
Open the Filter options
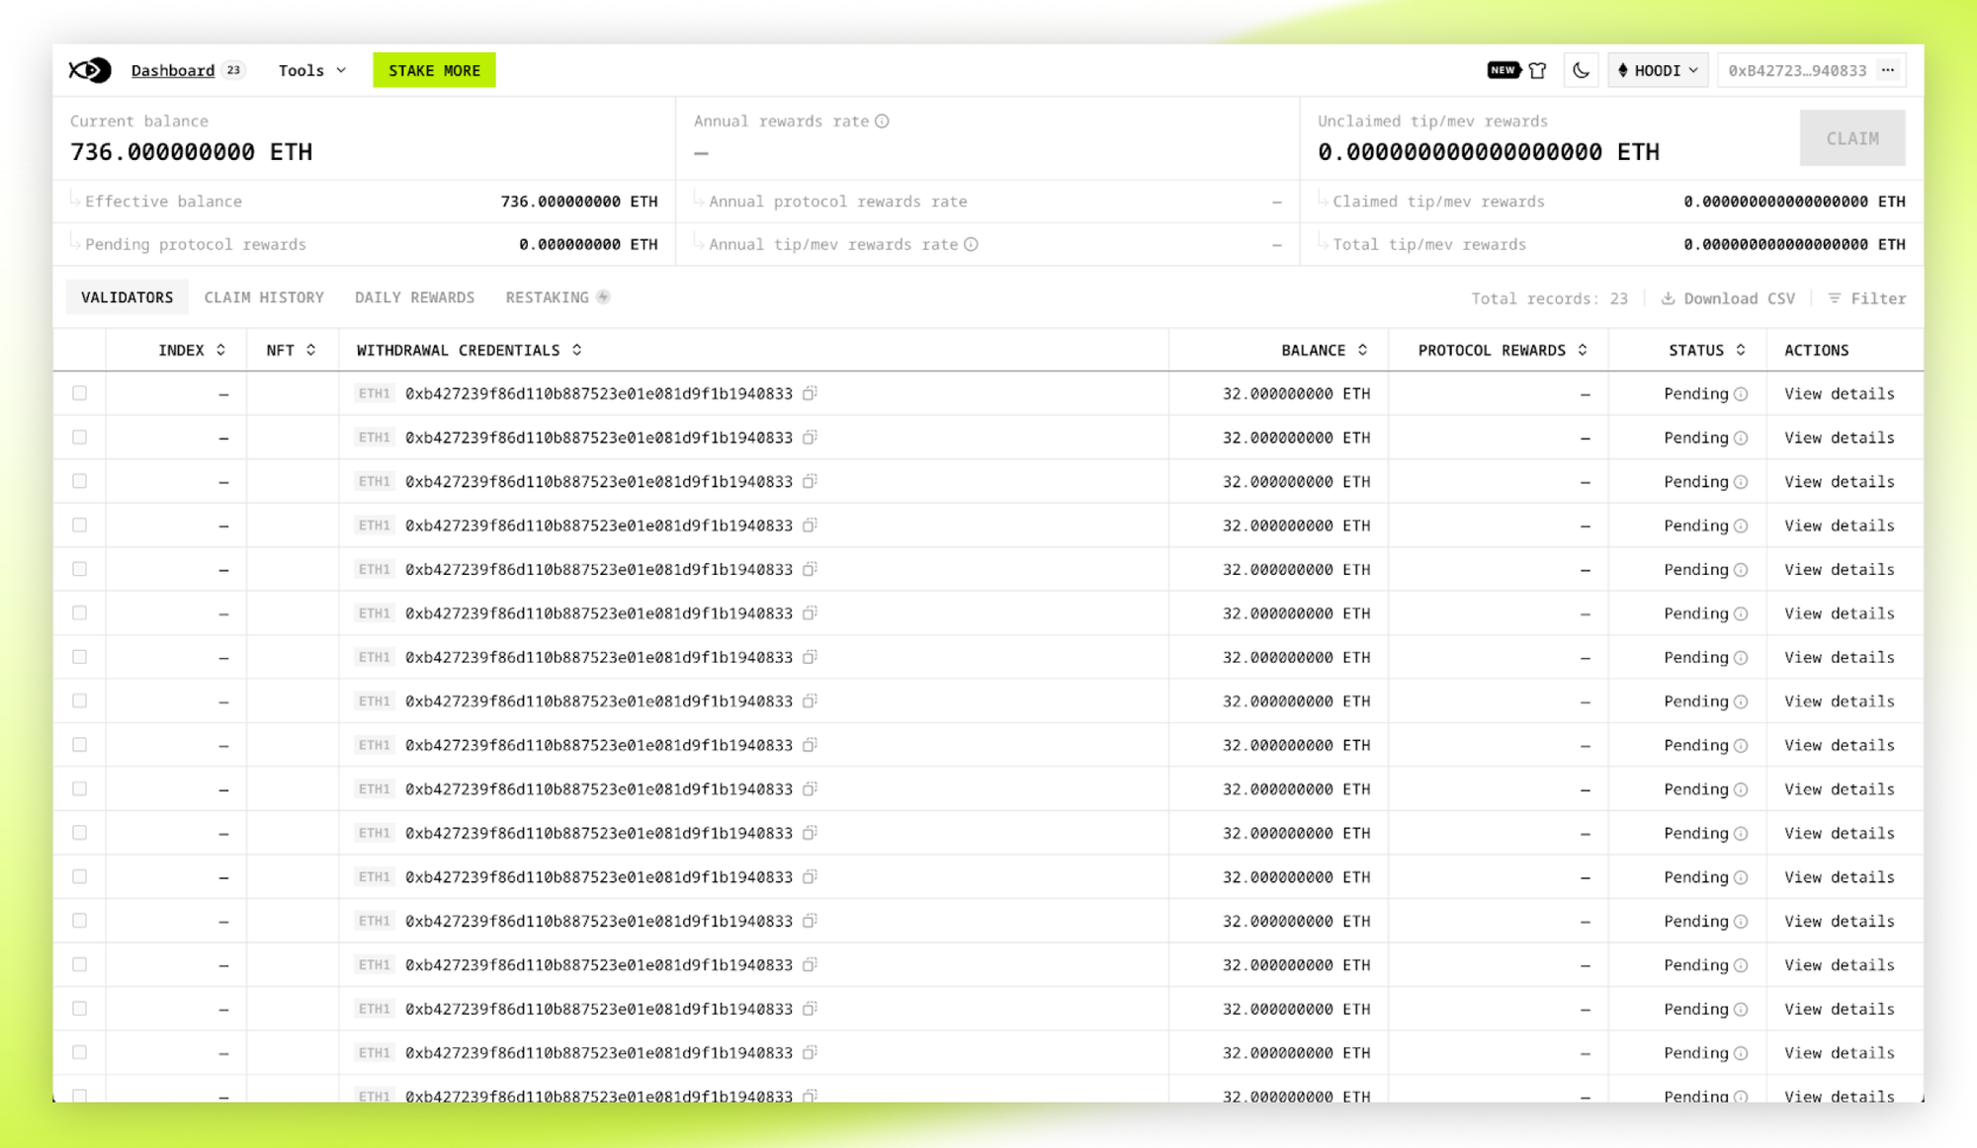(1866, 298)
